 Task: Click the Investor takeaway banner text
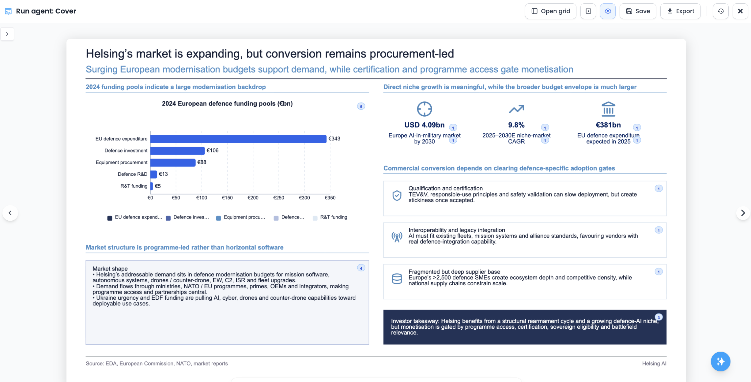pyautogui.click(x=525, y=327)
